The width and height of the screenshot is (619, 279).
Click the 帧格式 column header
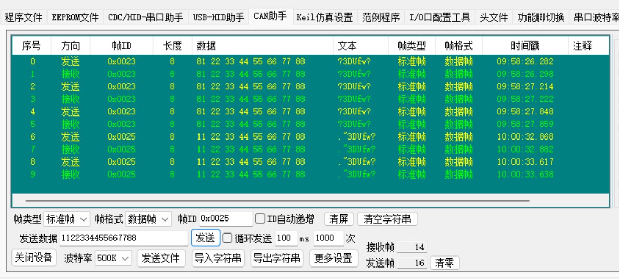458,46
